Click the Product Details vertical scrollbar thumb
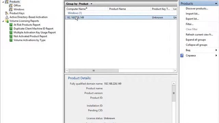 [173, 93]
